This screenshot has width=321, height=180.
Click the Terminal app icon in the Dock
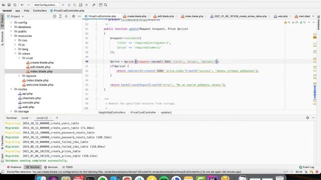[x=90, y=178]
